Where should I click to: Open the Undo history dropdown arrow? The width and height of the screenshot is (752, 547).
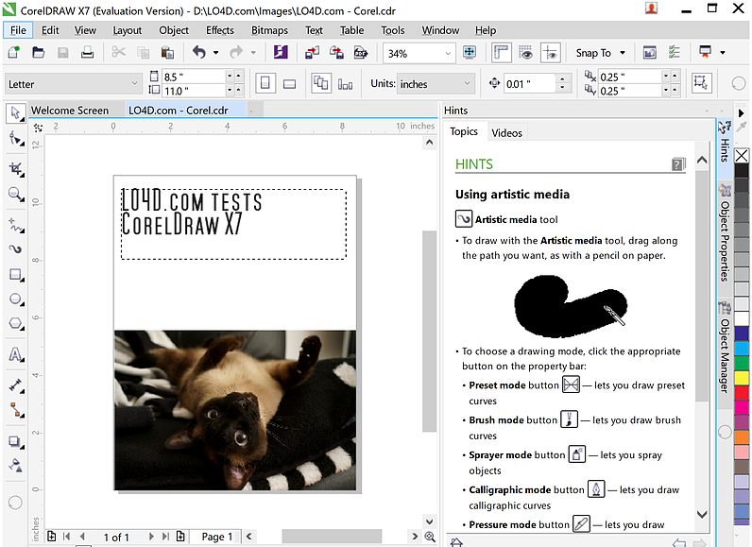[x=215, y=53]
